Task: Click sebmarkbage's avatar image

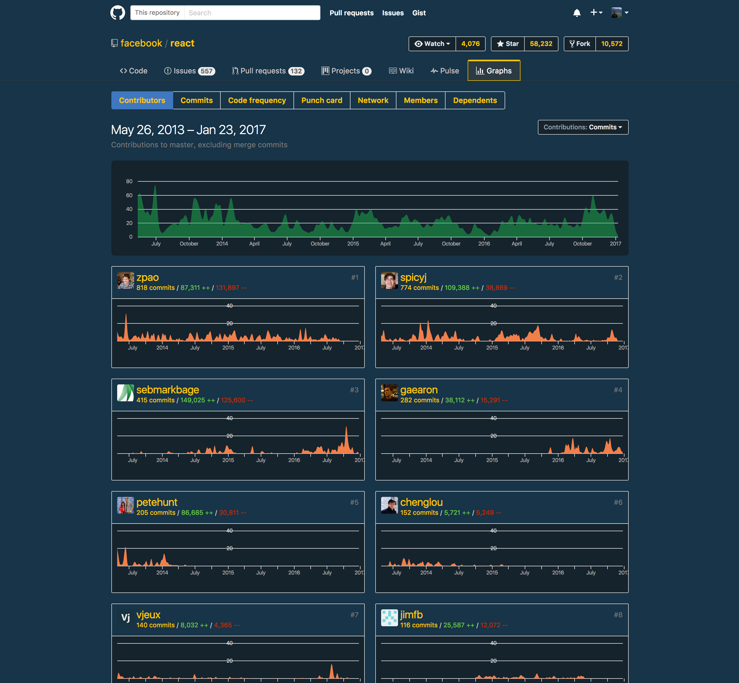Action: pos(126,393)
